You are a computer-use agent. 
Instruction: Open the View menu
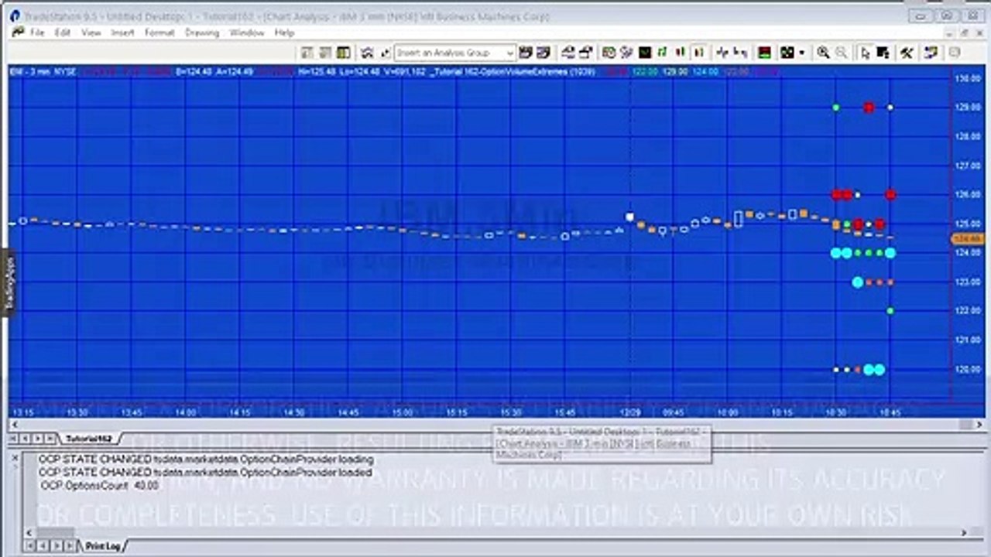click(91, 32)
